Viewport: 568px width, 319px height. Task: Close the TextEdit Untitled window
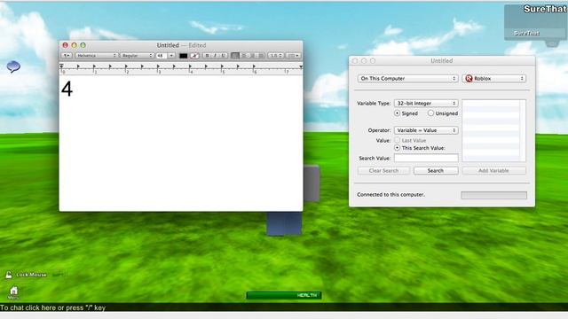coord(65,45)
